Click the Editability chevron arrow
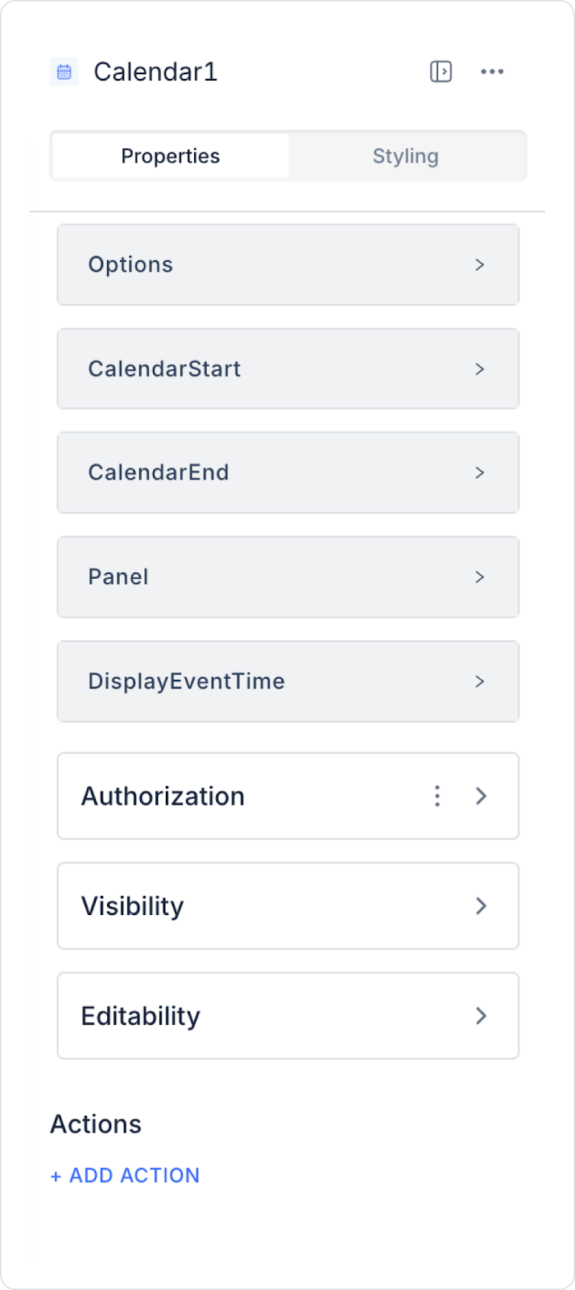The image size is (575, 1290). pyautogui.click(x=482, y=1016)
